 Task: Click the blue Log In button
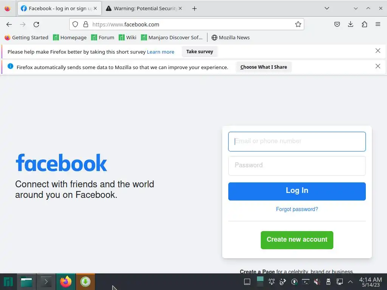click(297, 191)
